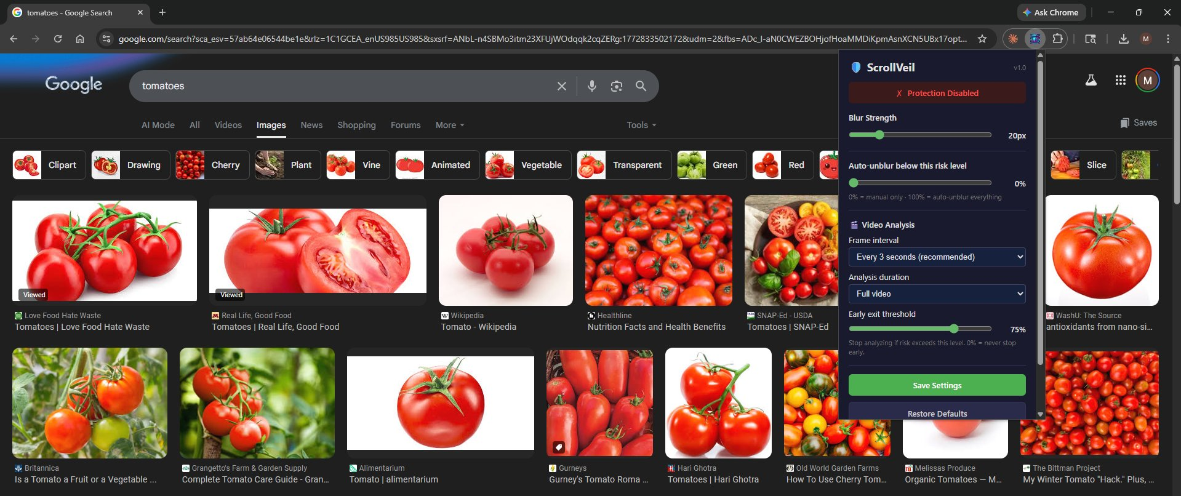Switch to the Forums tab

click(406, 125)
